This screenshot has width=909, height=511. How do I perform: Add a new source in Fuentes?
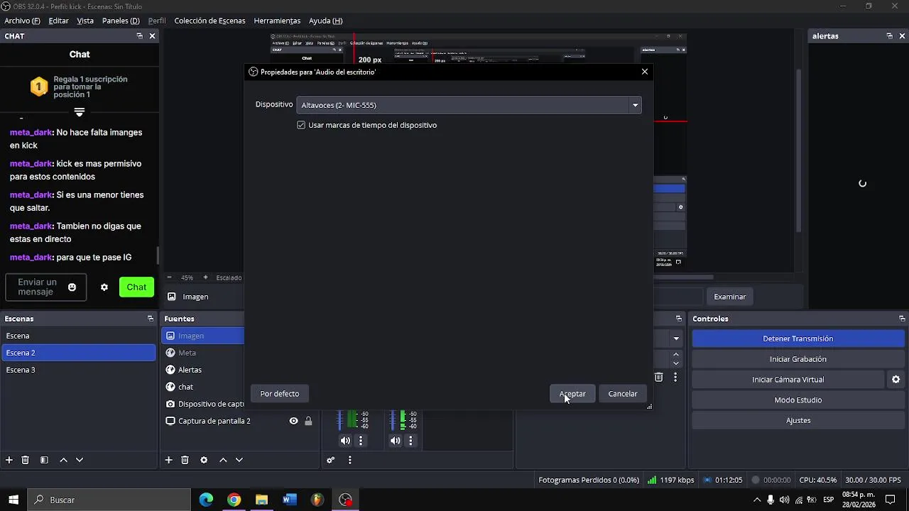(x=168, y=460)
